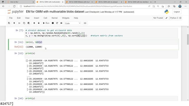This screenshot has height=106, width=189.
Task: Copy selected cells icon
Action: point(24,23)
